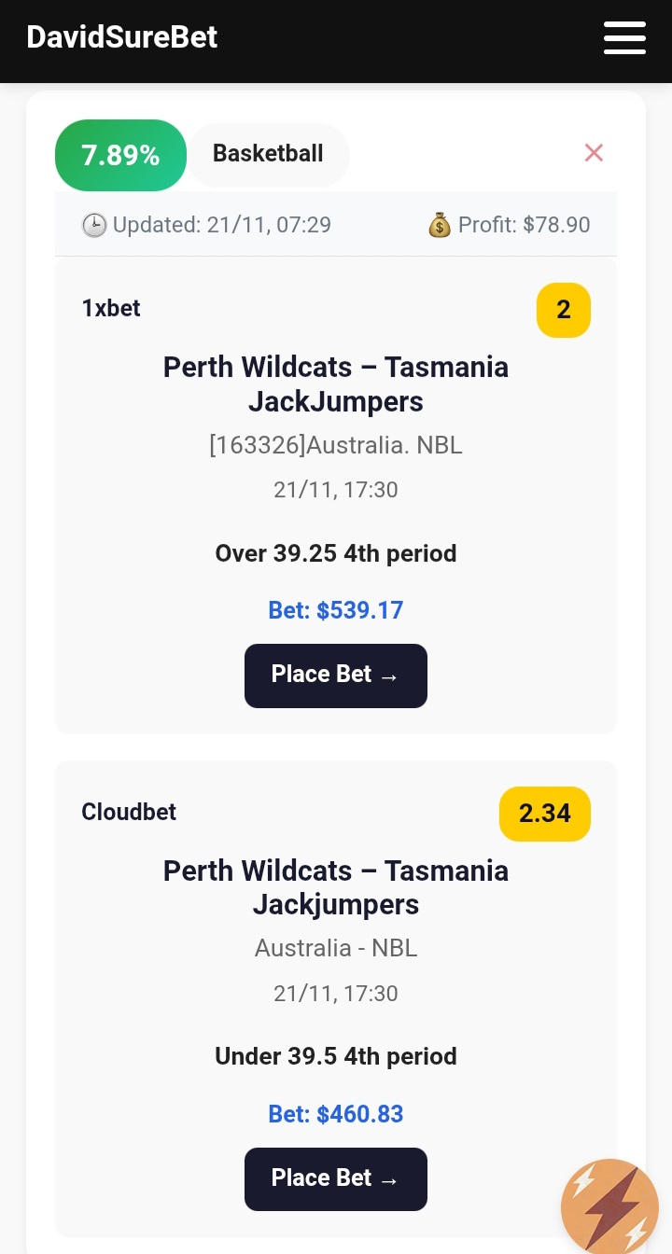Click the 1xbet bookmaker name
Image resolution: width=672 pixels, height=1254 pixels.
coord(111,308)
